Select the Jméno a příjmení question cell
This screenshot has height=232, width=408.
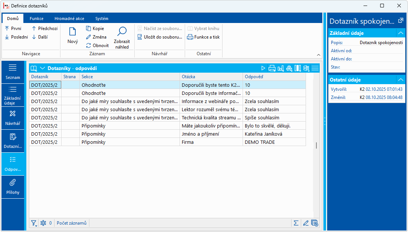[x=211, y=134]
